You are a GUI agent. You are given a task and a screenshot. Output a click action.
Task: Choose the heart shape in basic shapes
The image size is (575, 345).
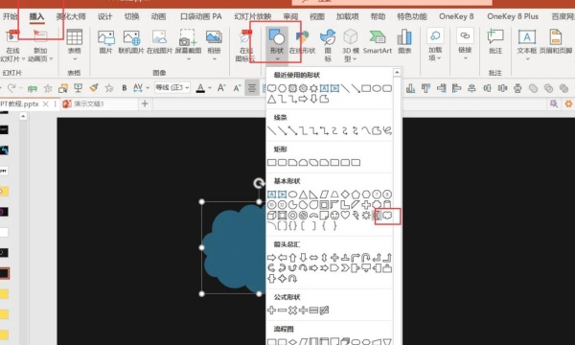point(345,216)
